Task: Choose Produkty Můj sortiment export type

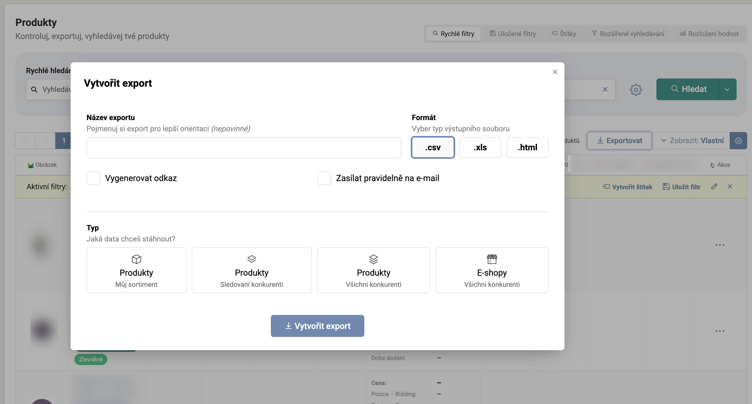Action: [x=136, y=270]
